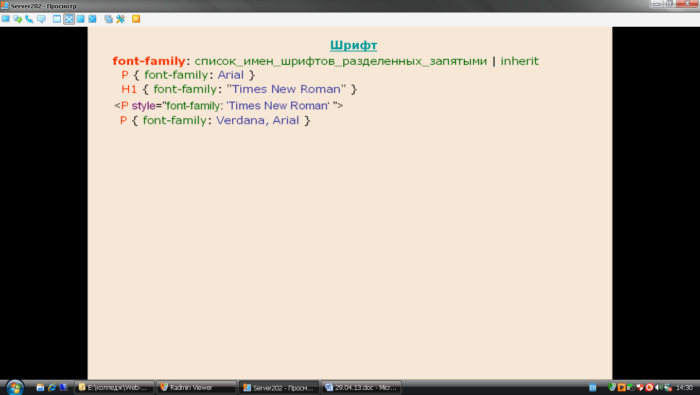Click the Full Control monitor icon in toolbar
The image size is (700, 395).
[x=6, y=19]
